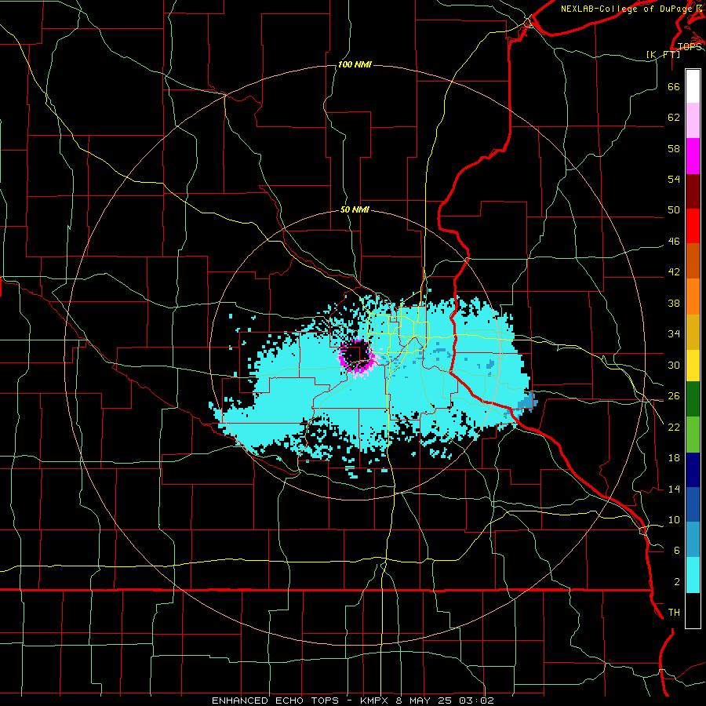Click the NEXLAB-College of DuPage label

coord(624,9)
